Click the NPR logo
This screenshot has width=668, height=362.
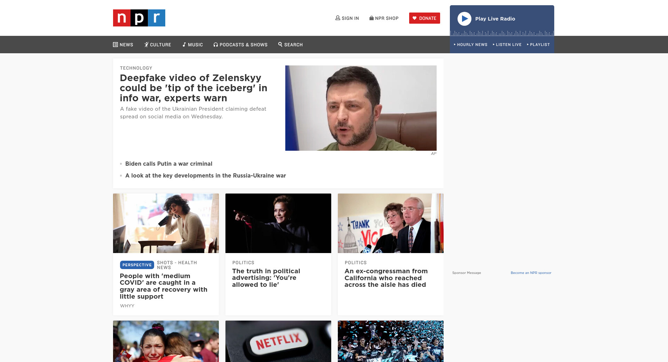(139, 18)
